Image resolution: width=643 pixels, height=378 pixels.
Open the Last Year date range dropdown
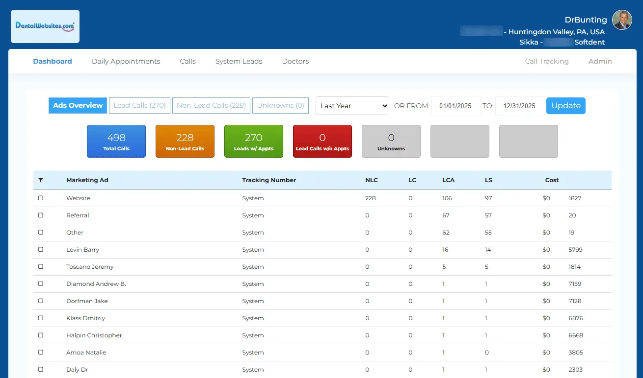(352, 106)
